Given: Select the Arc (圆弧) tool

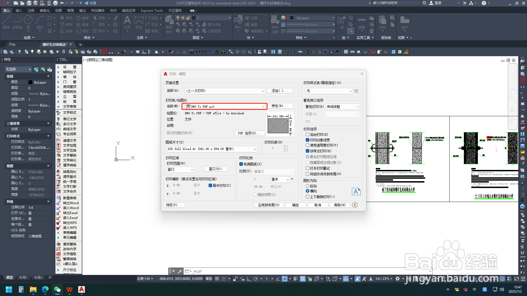Looking at the screenshot, I should click(x=40, y=22).
